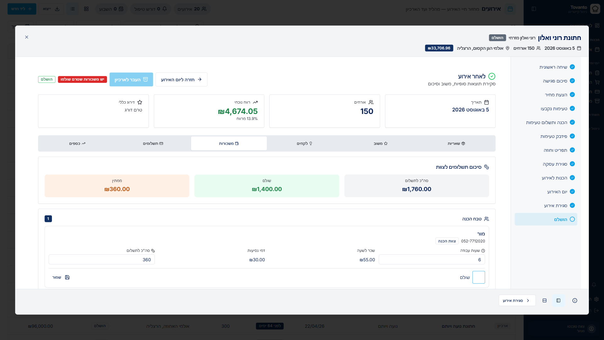The image size is (604, 340).
Task: Select the משכורות tab
Action: point(229,144)
